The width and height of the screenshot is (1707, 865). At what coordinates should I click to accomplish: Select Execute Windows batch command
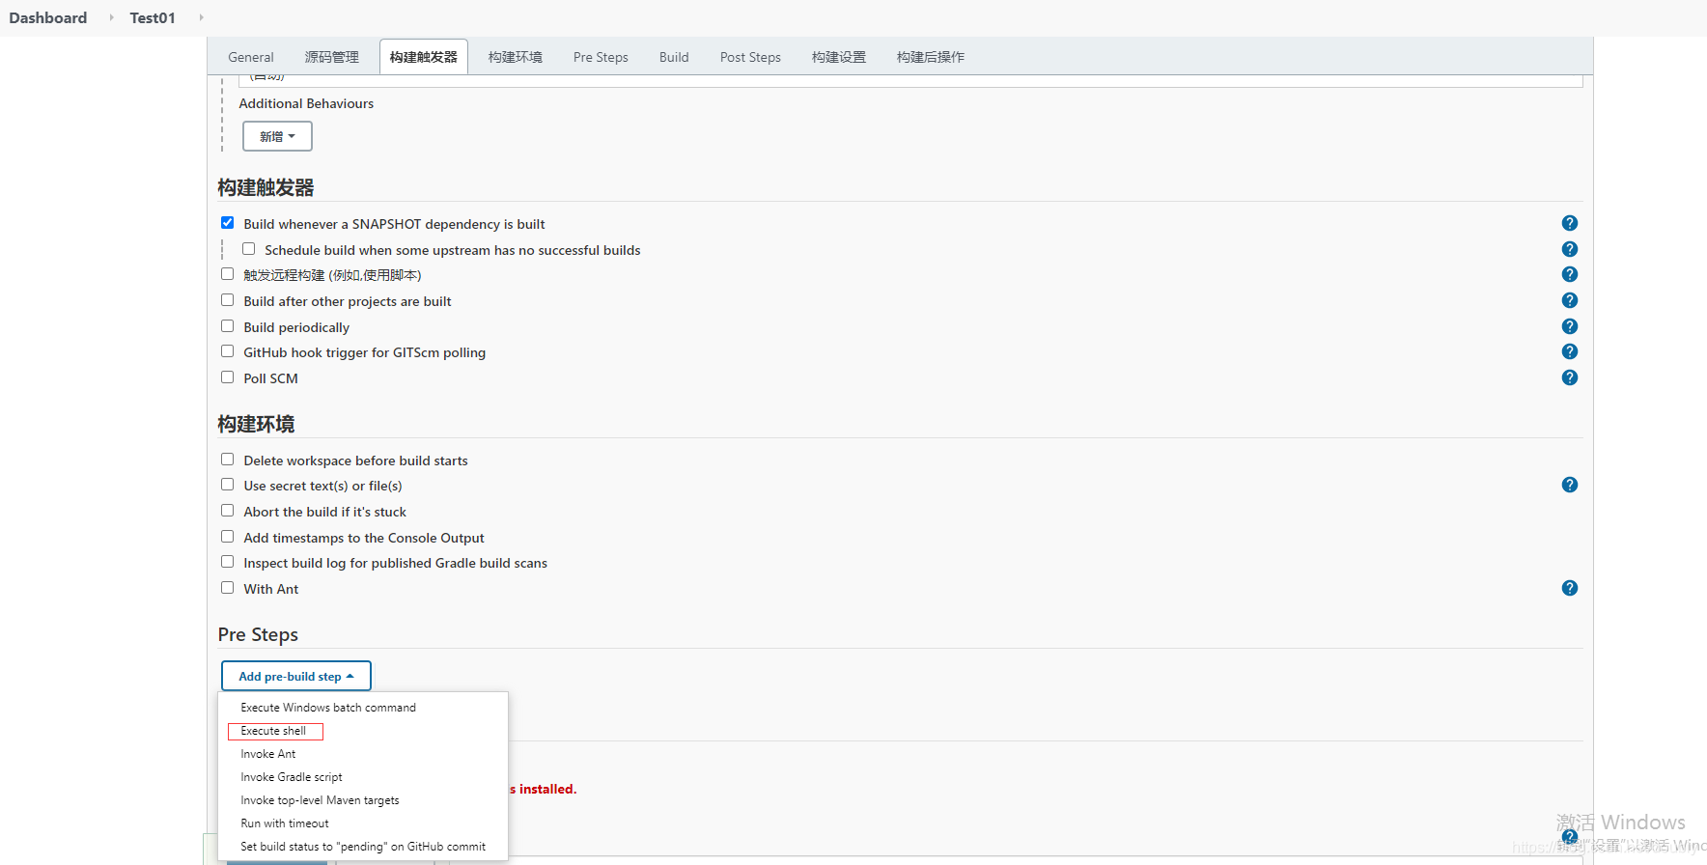click(363, 708)
